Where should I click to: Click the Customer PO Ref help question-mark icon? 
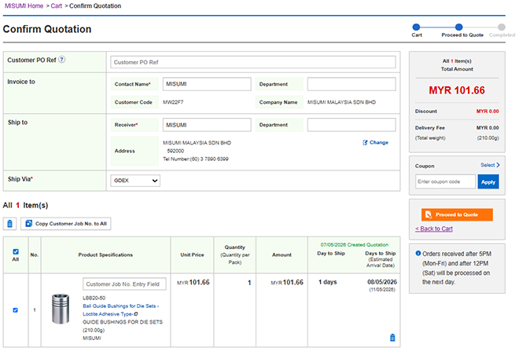click(62, 60)
